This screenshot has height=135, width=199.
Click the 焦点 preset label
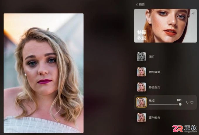152,101
